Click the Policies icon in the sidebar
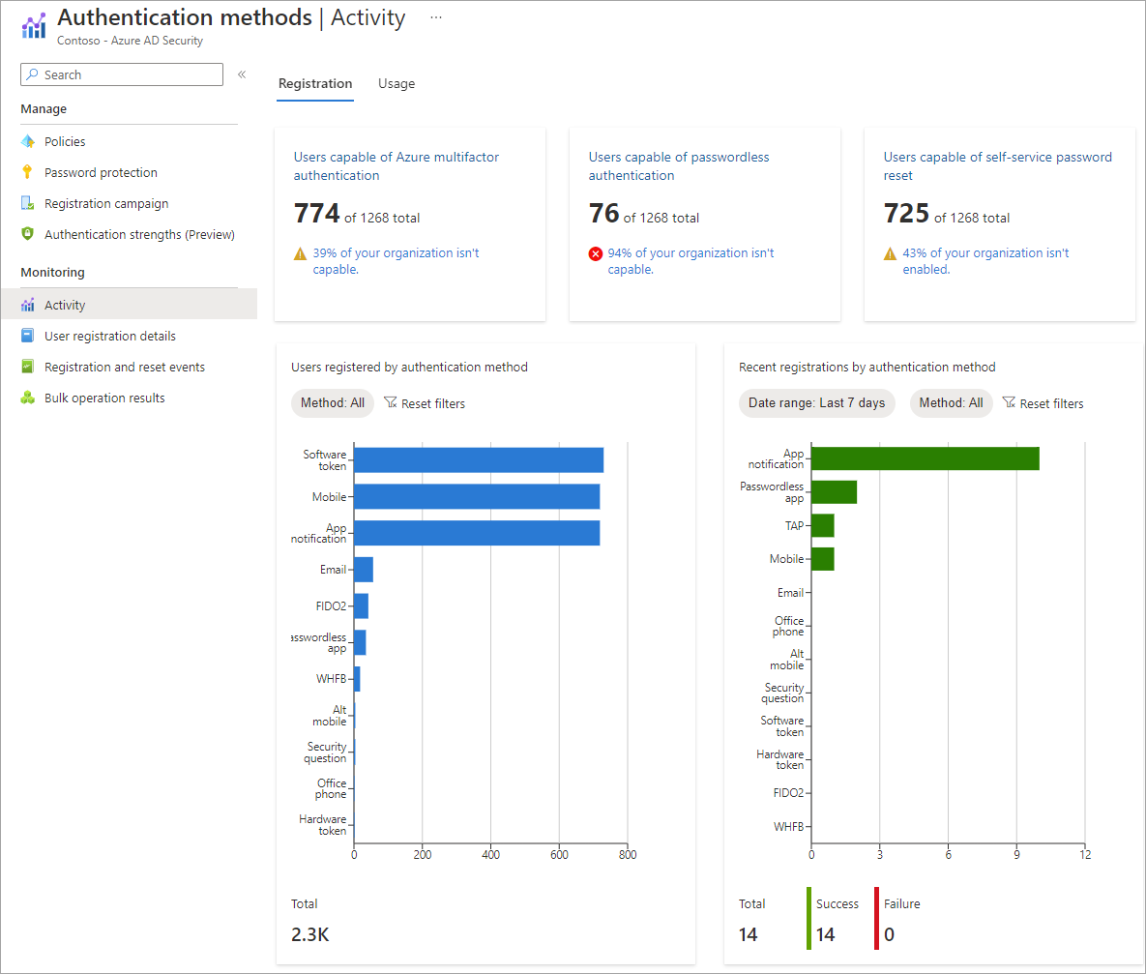The image size is (1146, 974). 28,141
